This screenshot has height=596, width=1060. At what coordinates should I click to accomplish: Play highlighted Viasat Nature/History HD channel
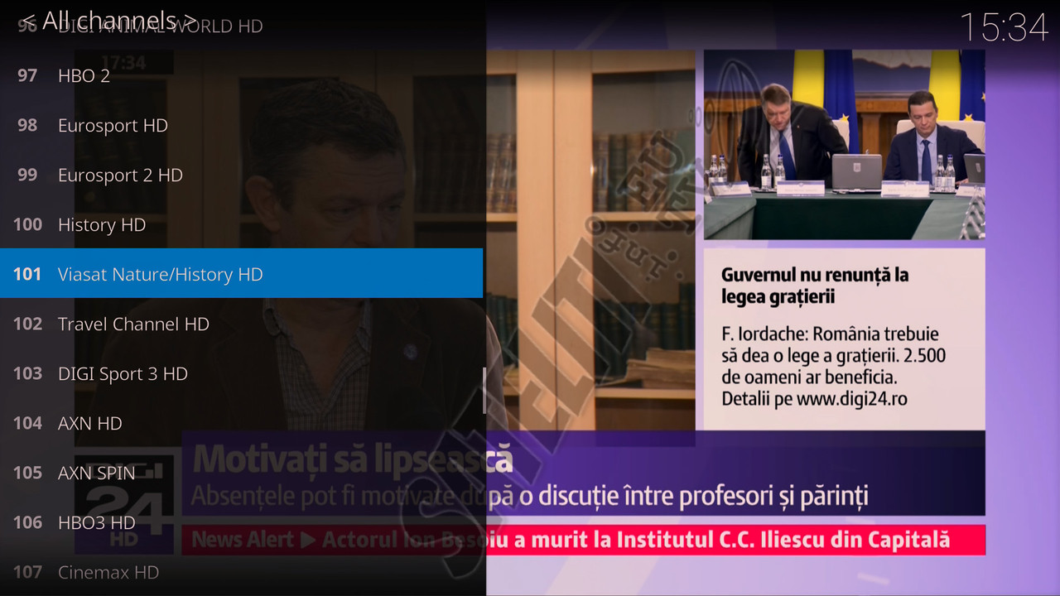(241, 273)
